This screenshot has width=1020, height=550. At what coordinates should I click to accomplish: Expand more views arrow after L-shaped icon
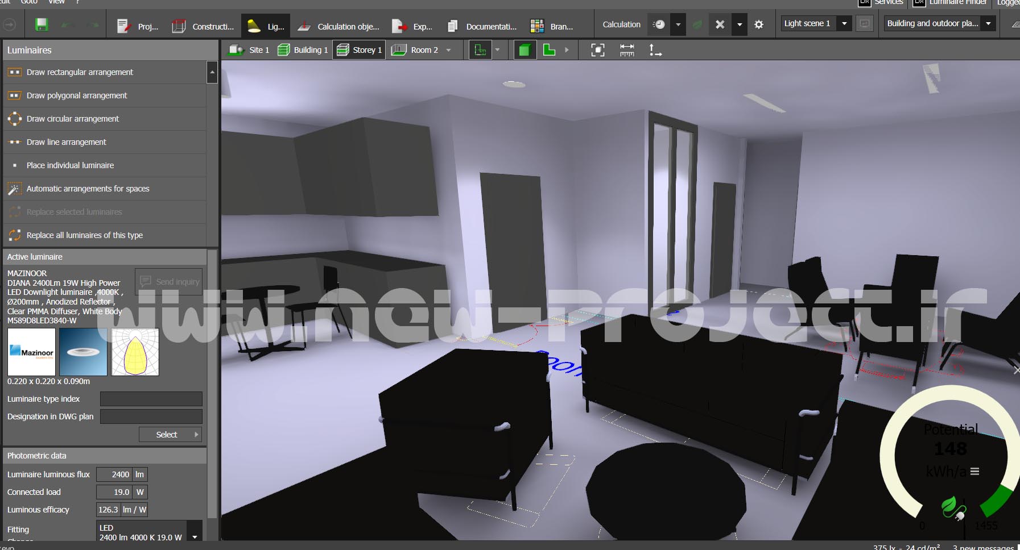pos(567,50)
